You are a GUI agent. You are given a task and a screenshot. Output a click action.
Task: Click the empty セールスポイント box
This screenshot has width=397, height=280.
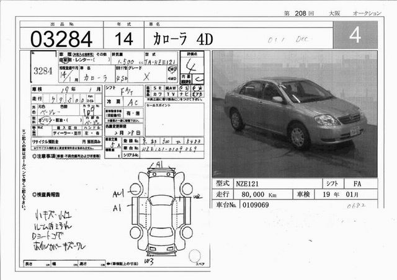175,120
